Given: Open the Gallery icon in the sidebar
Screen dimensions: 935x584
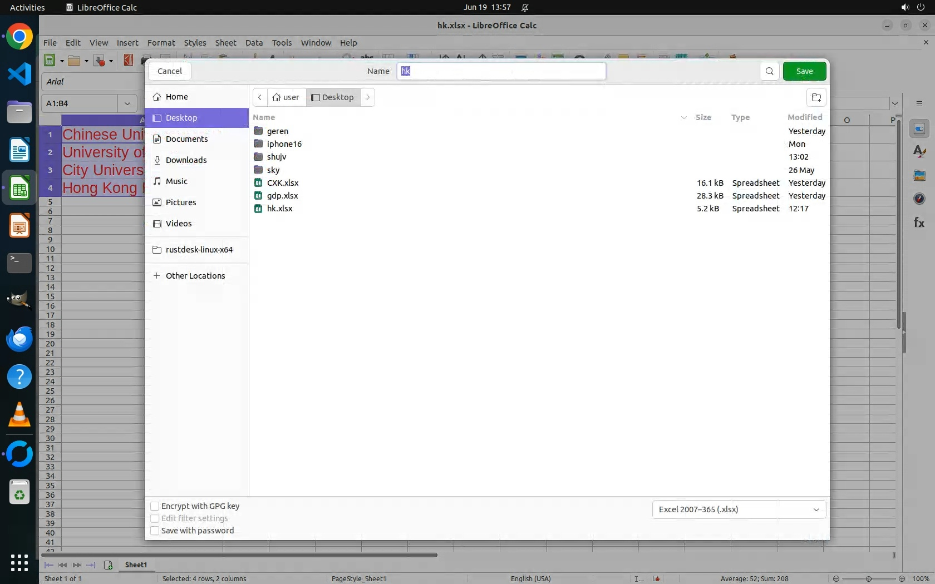Looking at the screenshot, I should tap(919, 176).
